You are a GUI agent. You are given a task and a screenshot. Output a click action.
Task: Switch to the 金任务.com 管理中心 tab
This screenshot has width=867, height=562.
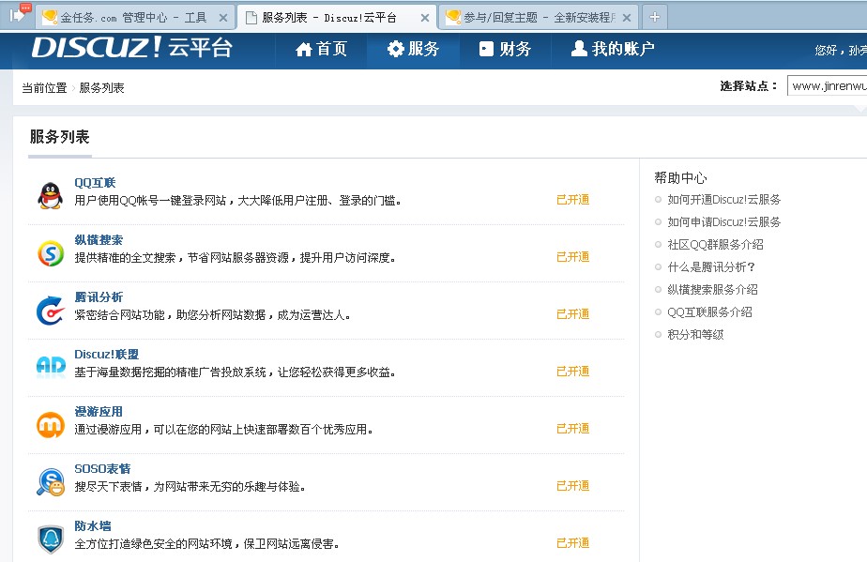135,18
